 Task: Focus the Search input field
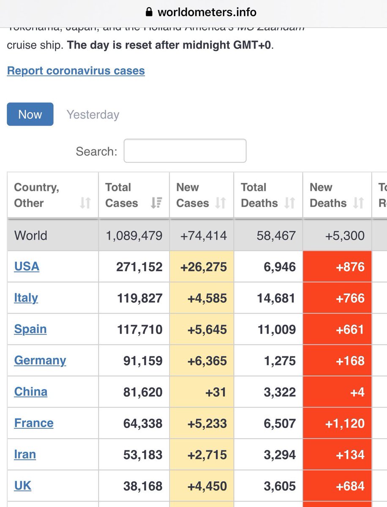185,151
